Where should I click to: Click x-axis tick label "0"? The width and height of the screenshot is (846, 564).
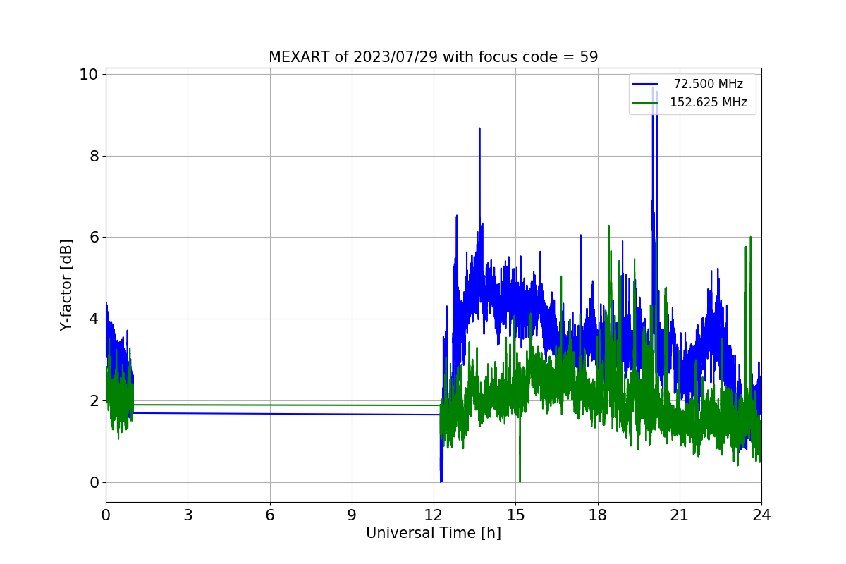(x=106, y=515)
